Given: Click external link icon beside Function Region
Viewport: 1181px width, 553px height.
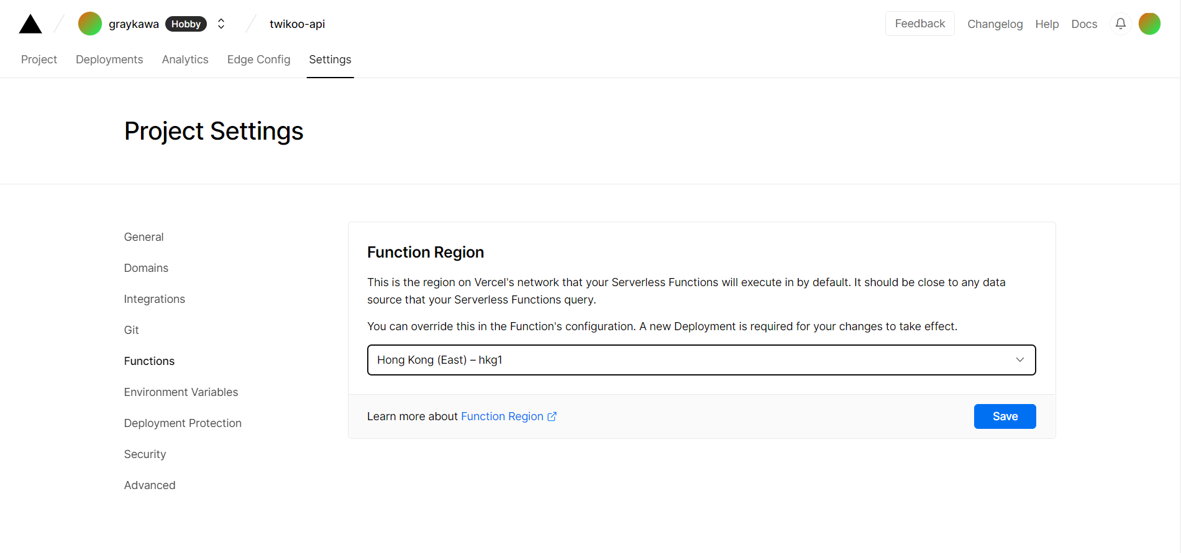Looking at the screenshot, I should pos(552,416).
